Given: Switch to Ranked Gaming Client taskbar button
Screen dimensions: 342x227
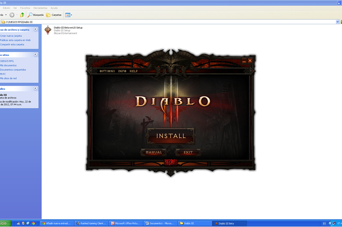Looking at the screenshot, I should (91, 223).
